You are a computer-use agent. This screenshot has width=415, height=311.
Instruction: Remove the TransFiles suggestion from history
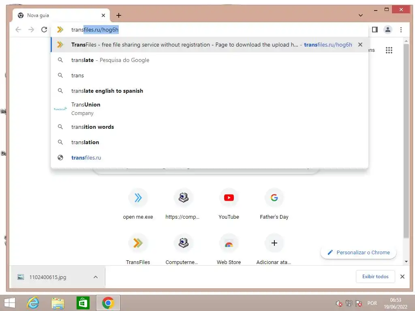[360, 45]
